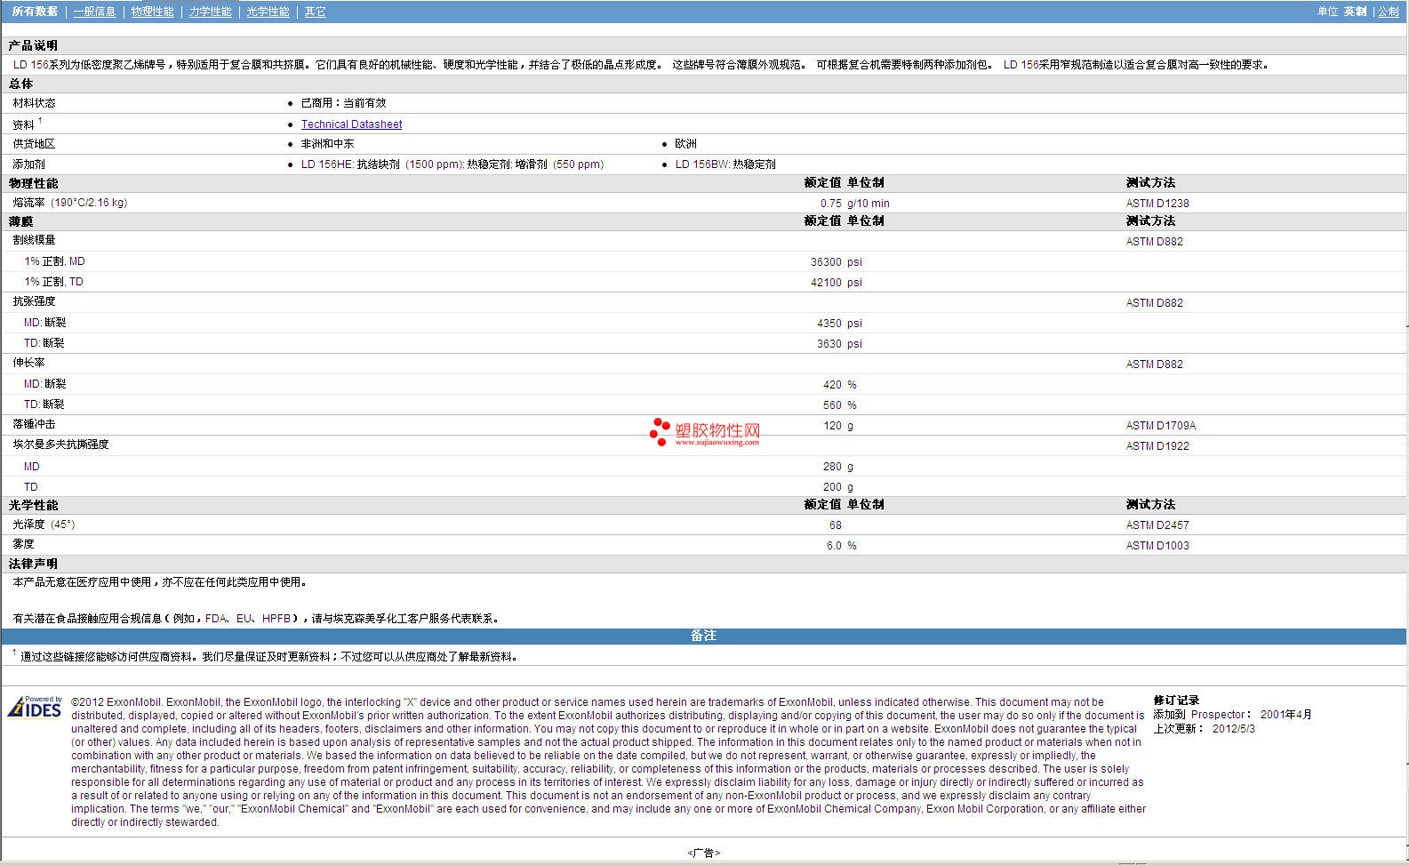
Task: Click the <广告> text at page bottom
Action: point(704,853)
